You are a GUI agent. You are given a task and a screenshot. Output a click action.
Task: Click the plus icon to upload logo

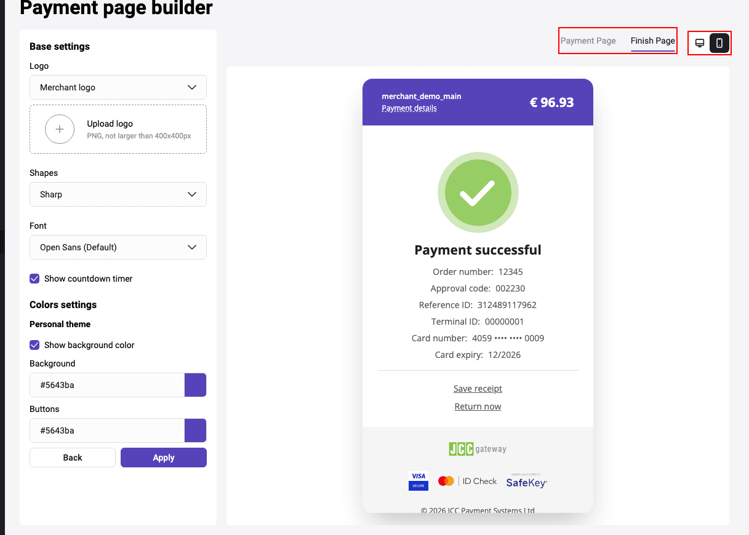[x=60, y=129]
